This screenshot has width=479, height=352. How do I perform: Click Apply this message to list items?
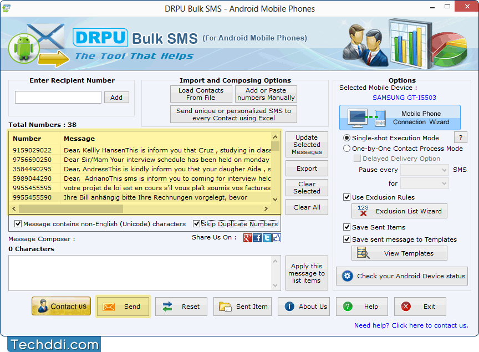click(x=307, y=273)
